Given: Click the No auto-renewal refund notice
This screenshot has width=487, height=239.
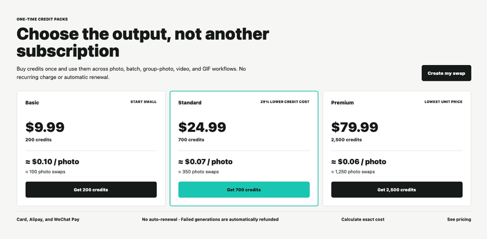Looking at the screenshot, I should (x=210, y=219).
